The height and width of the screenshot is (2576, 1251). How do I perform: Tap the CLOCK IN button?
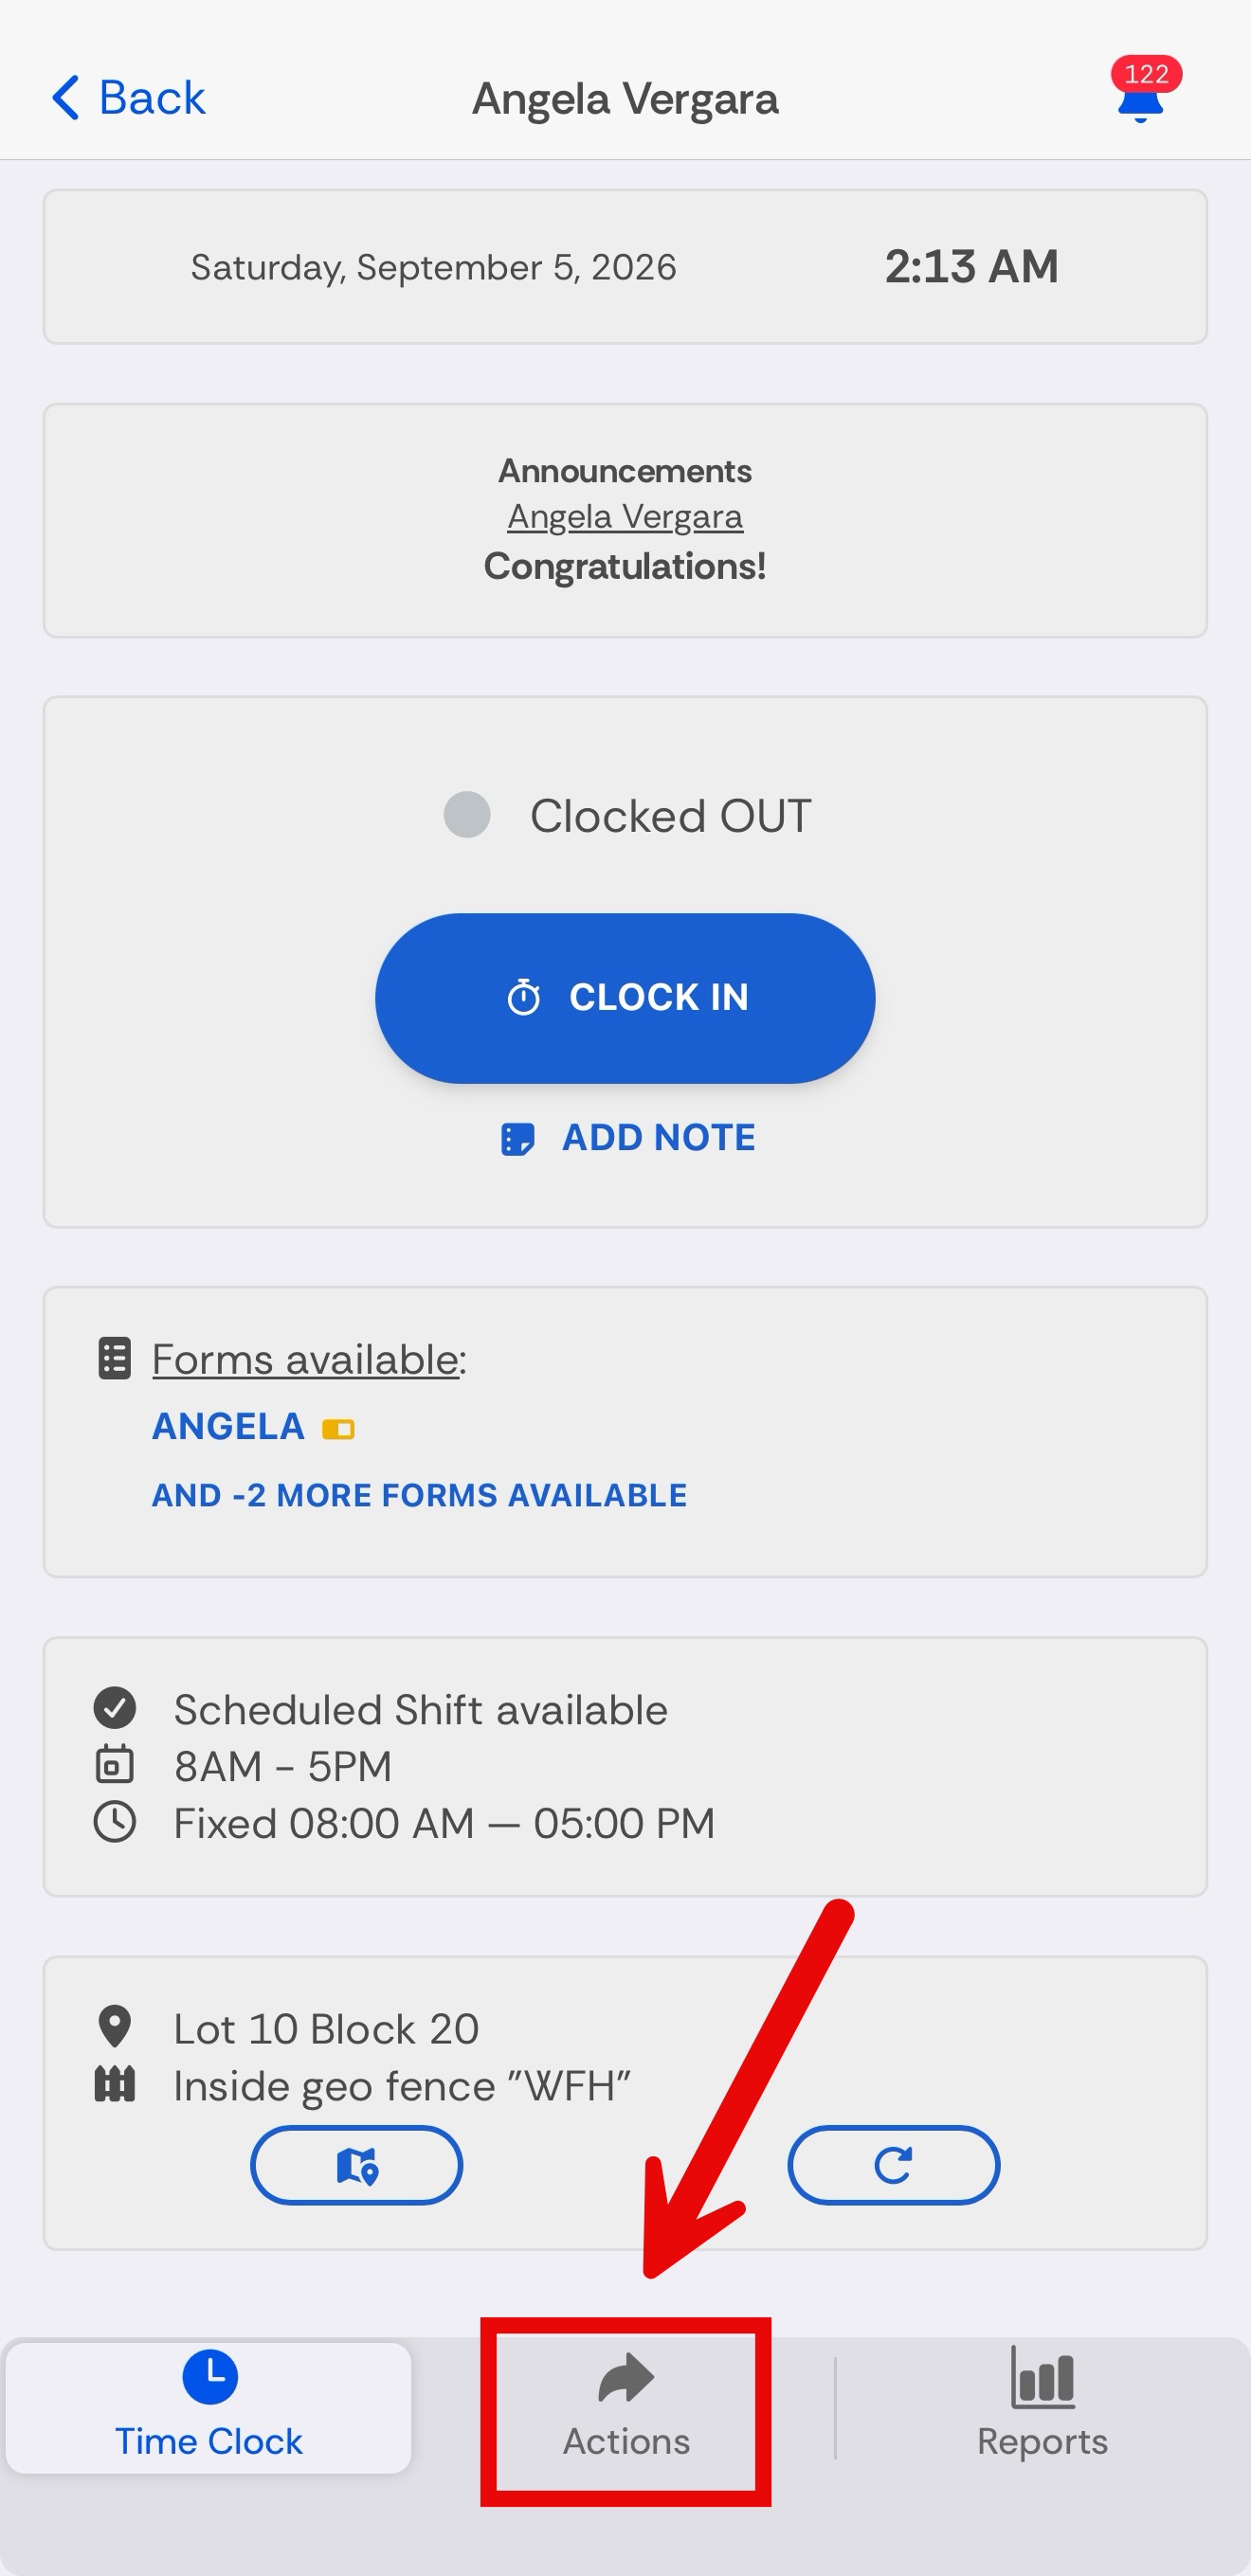(x=625, y=998)
